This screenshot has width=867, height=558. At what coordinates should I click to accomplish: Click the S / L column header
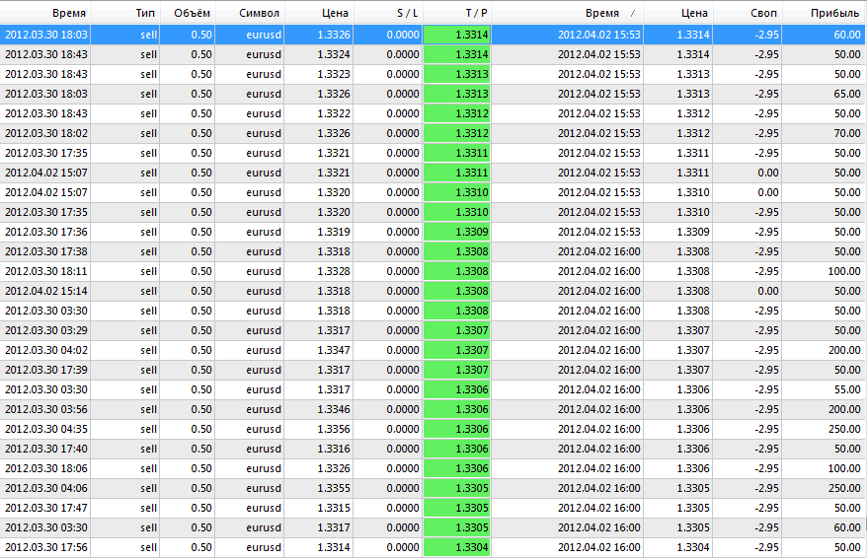click(x=388, y=13)
